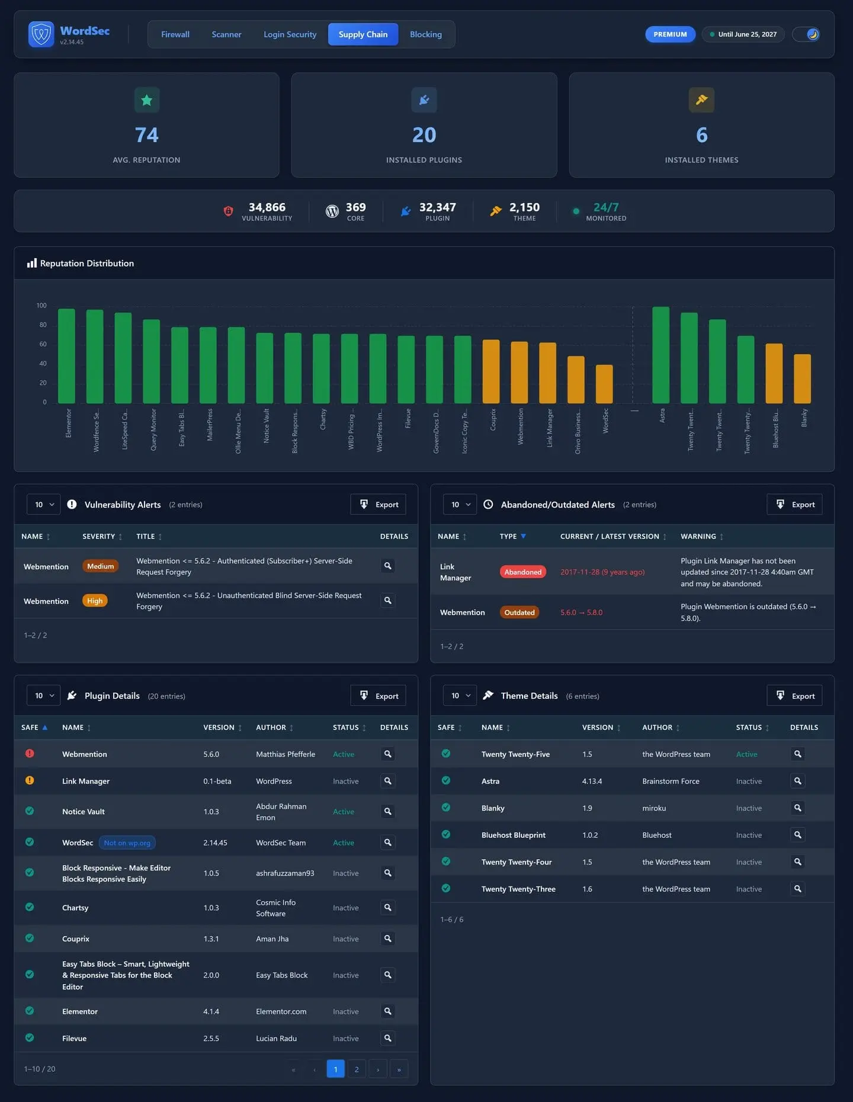Click the Blanky bar in reputation chart
This screenshot has width=853, height=1102.
click(x=802, y=379)
